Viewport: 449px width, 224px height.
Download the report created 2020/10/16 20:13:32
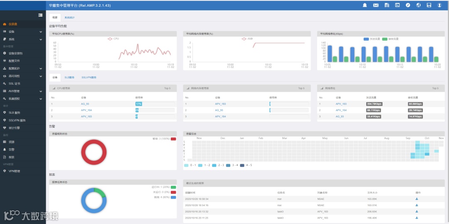pyautogui.click(x=417, y=212)
